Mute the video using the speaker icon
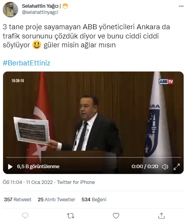The height and width of the screenshot is (222, 189). (x=165, y=167)
